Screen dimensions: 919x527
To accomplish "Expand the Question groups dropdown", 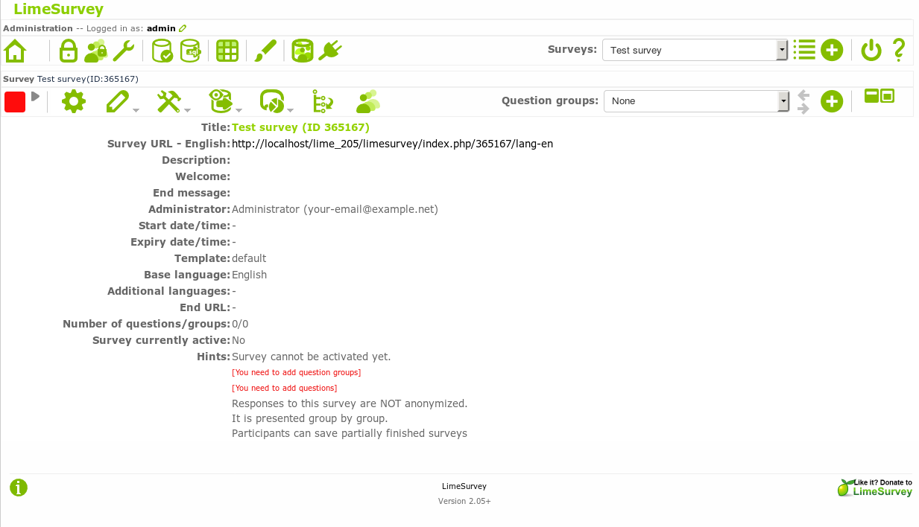I will coord(695,100).
